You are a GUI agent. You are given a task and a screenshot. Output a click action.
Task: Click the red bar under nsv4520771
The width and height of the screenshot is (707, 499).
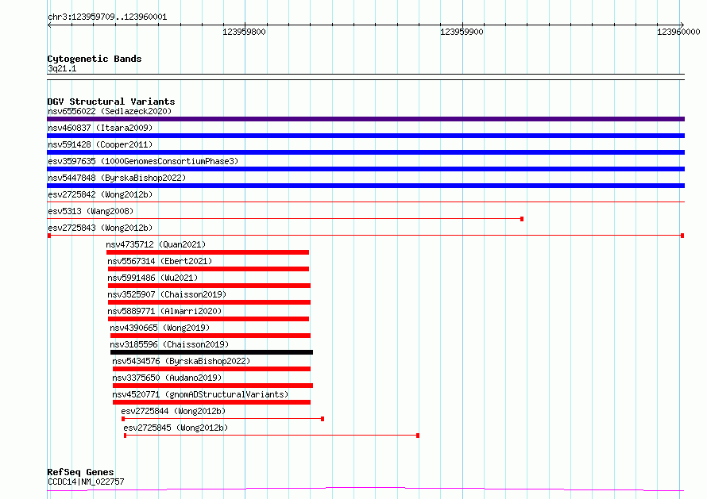[x=211, y=402]
